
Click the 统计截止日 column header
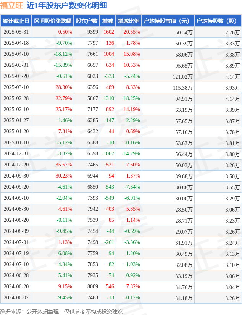point(16,21)
